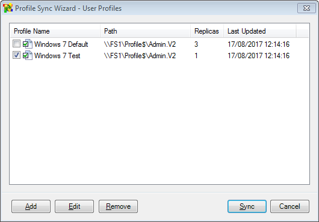Dismiss the wizard with Cancel
The width and height of the screenshot is (319, 222).
coord(290,206)
